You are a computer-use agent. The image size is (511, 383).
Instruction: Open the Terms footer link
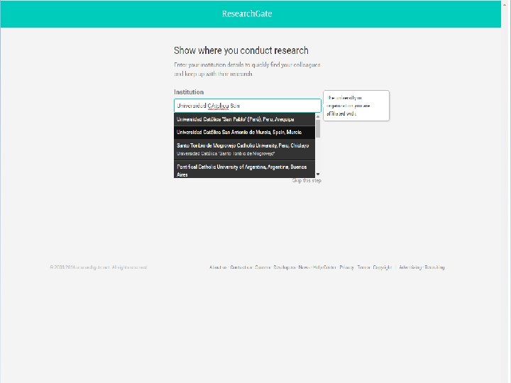click(x=363, y=267)
